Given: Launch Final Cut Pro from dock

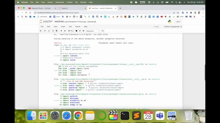Looking at the screenshot, I should [113, 115].
